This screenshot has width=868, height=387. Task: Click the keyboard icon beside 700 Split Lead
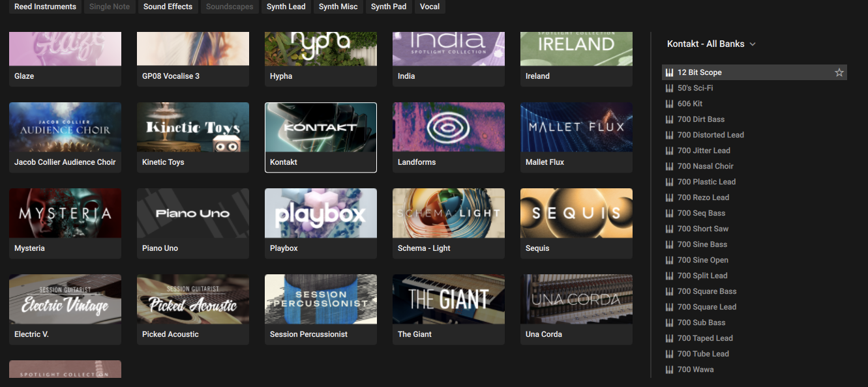pyautogui.click(x=670, y=276)
